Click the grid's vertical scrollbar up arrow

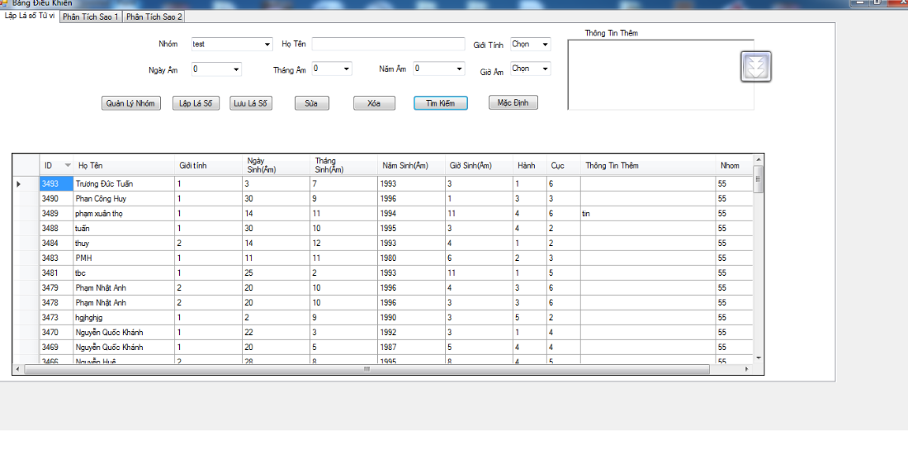(x=759, y=159)
